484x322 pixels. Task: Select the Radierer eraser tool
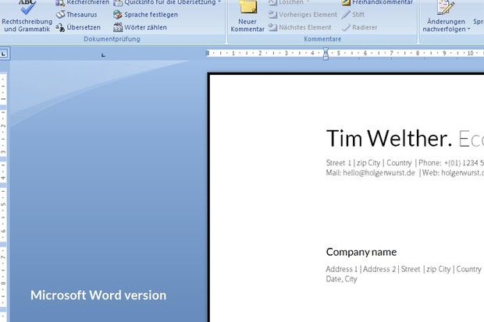[360, 27]
